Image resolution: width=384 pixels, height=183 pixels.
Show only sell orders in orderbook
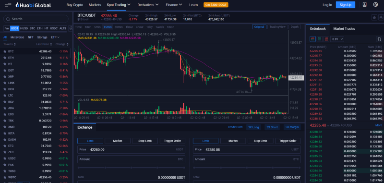point(326,39)
